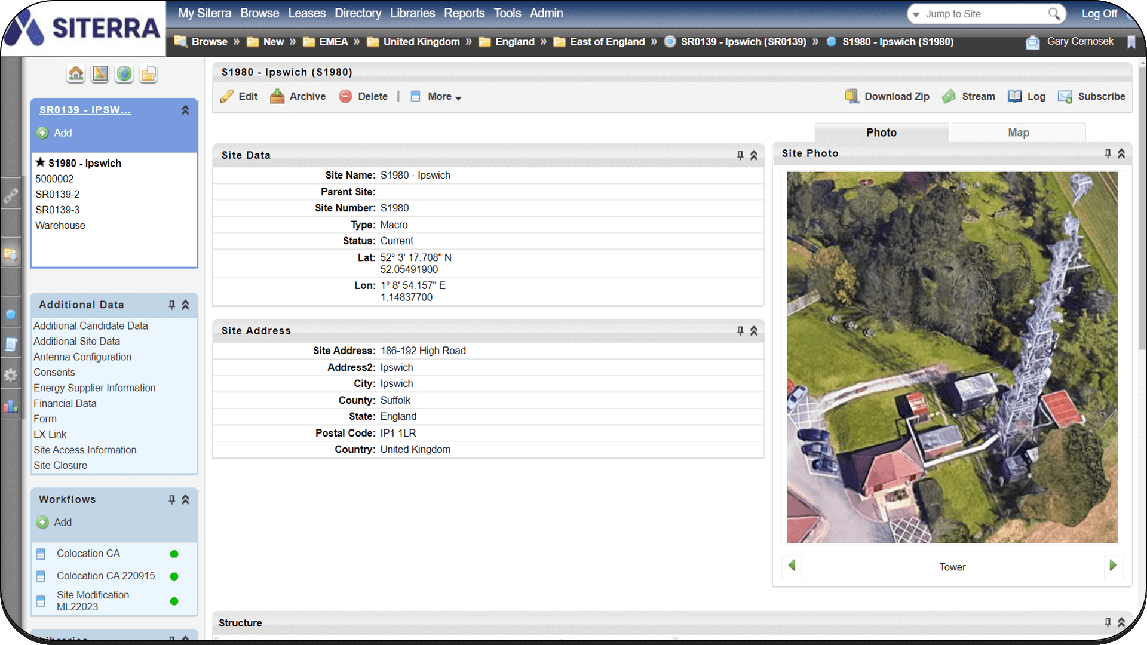
Task: Click the red Delete icon
Action: pyautogui.click(x=345, y=96)
